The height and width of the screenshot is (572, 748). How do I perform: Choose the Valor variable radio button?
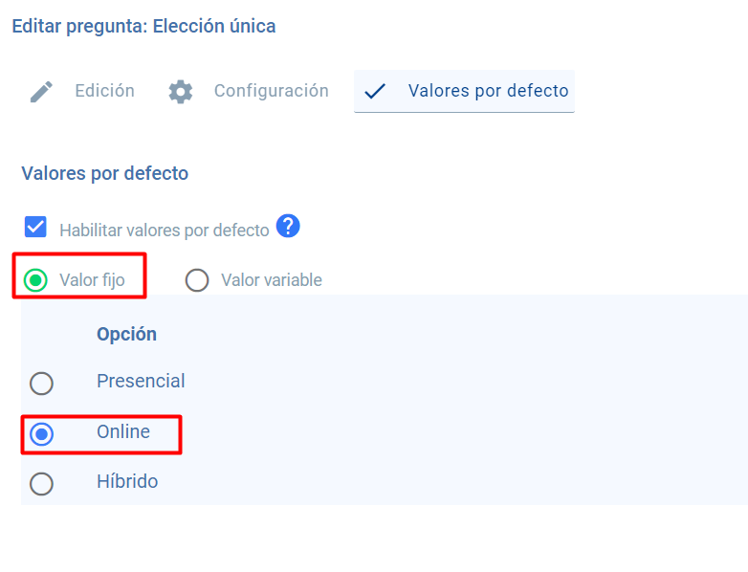197,280
